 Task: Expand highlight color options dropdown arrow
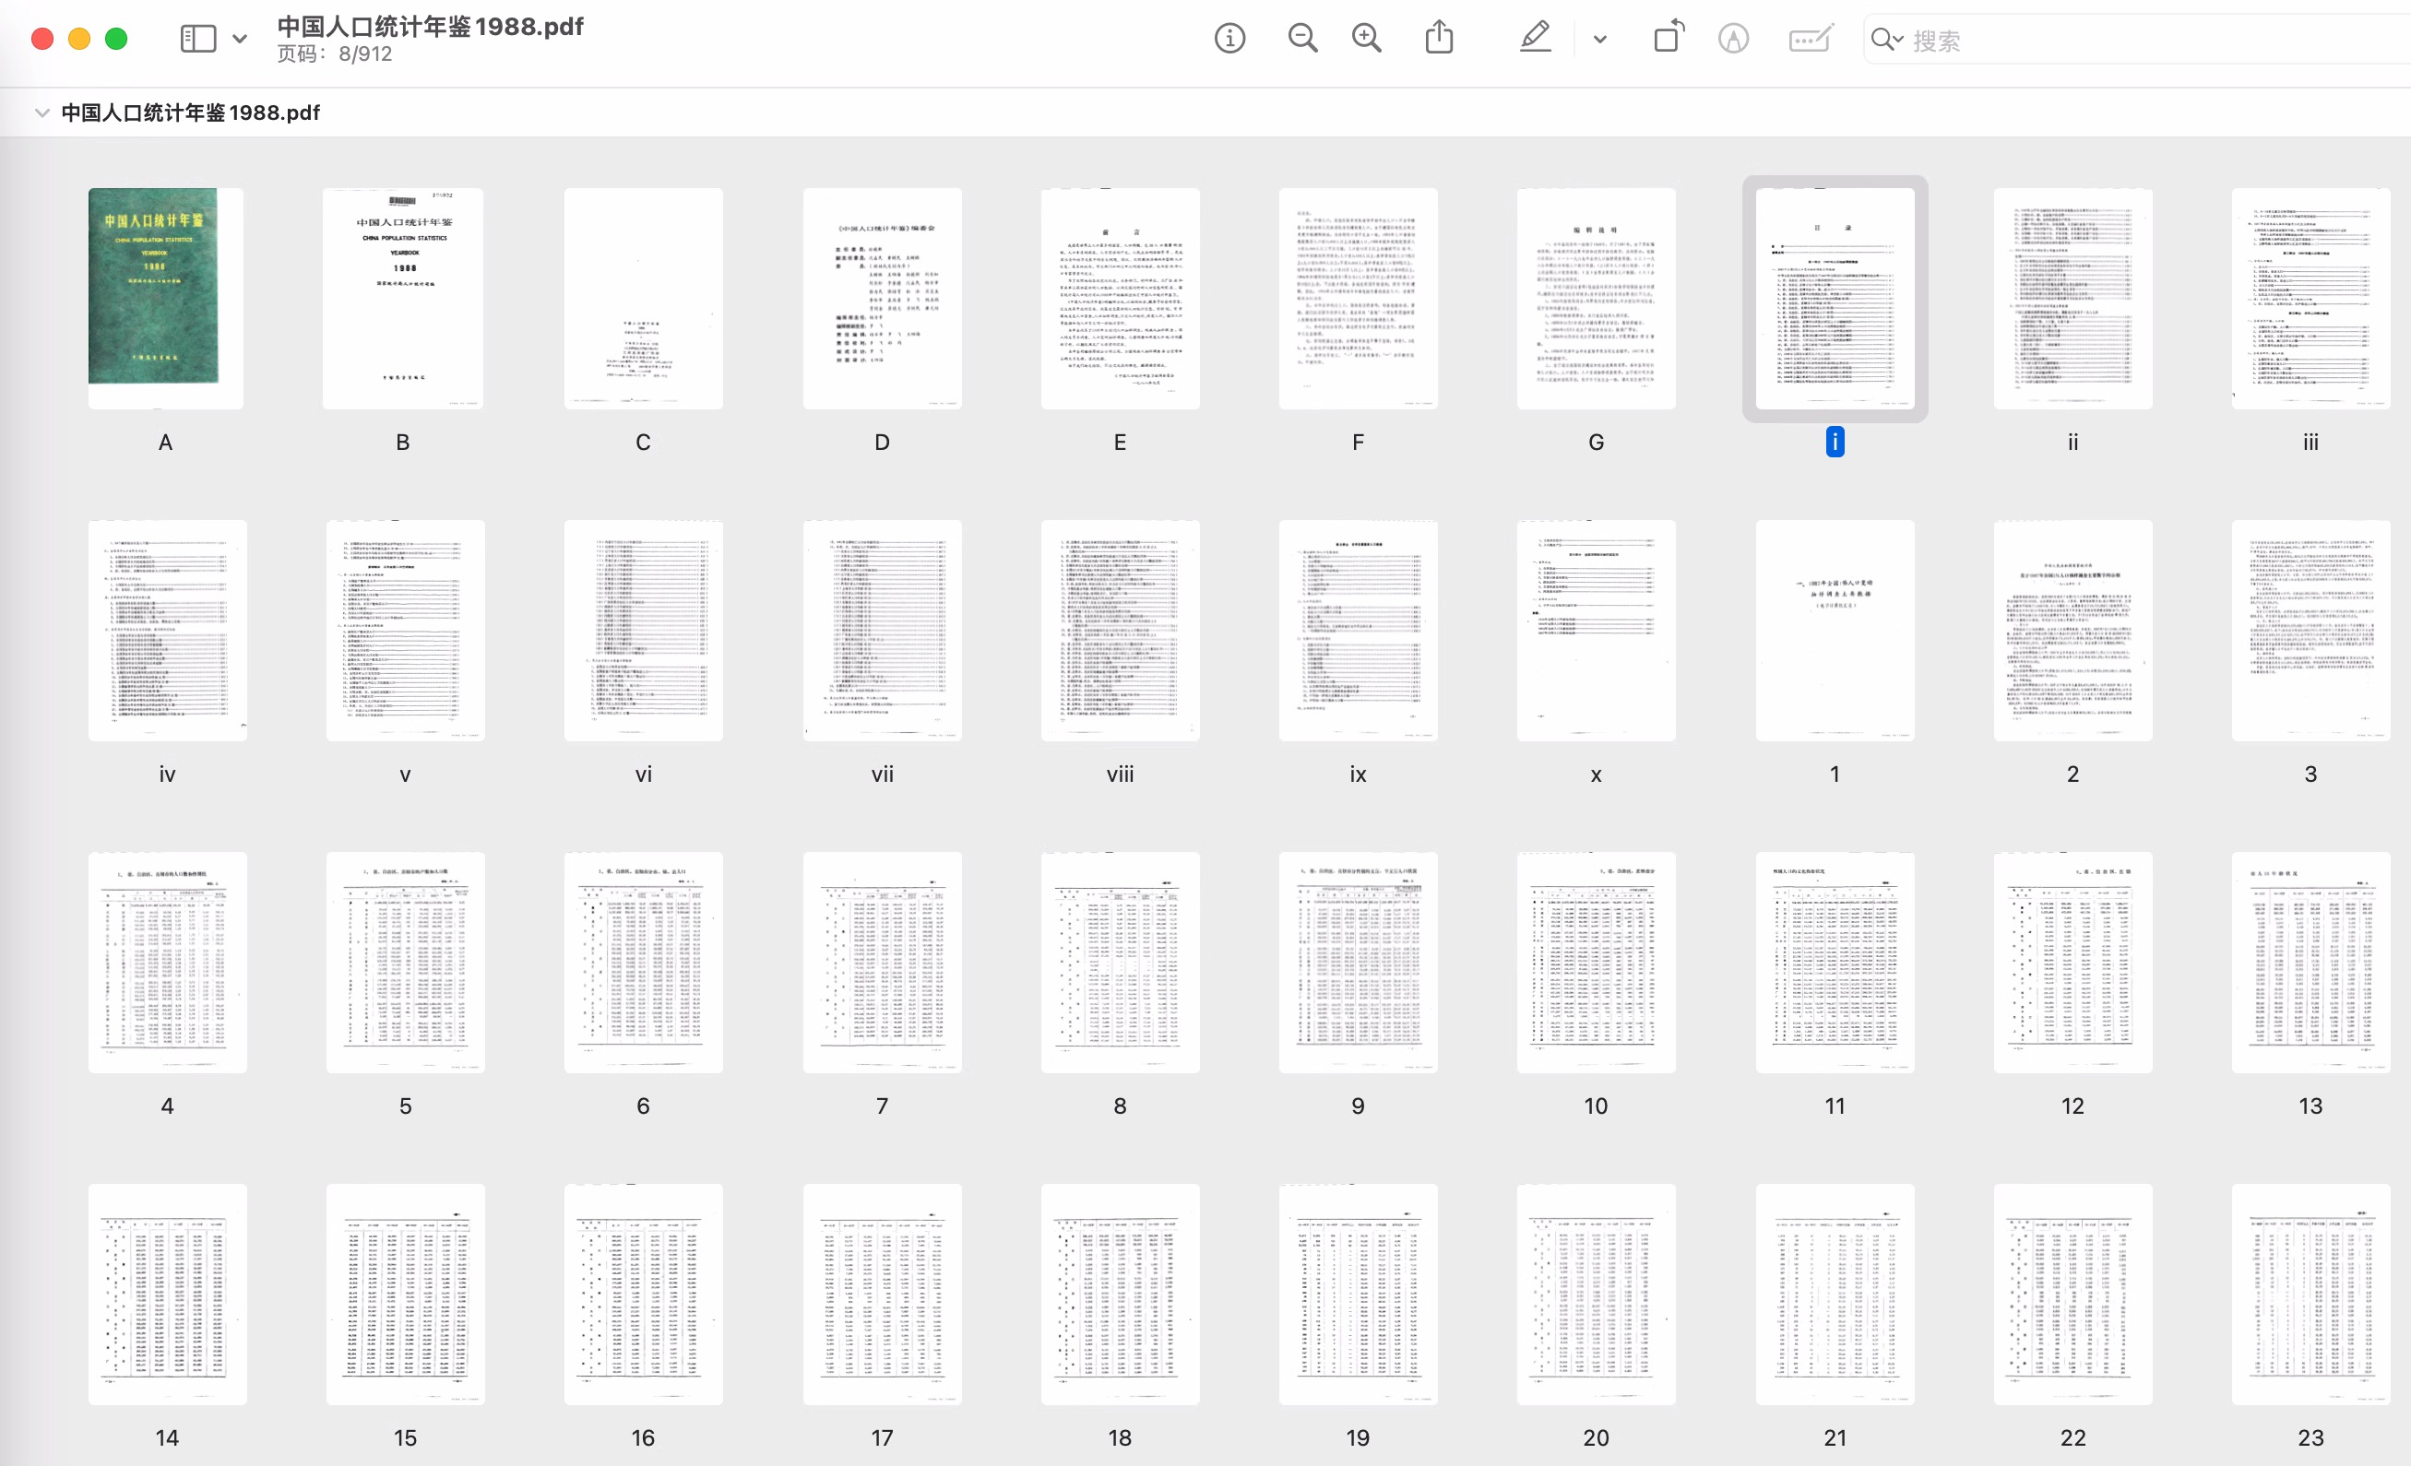1600,39
